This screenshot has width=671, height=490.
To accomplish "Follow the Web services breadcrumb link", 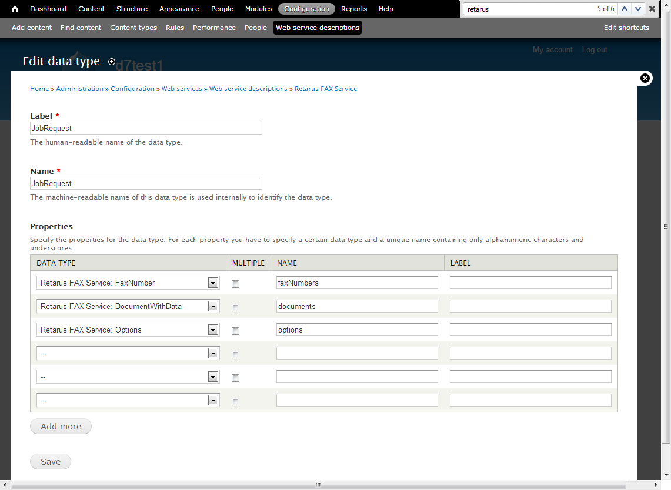I will [182, 89].
